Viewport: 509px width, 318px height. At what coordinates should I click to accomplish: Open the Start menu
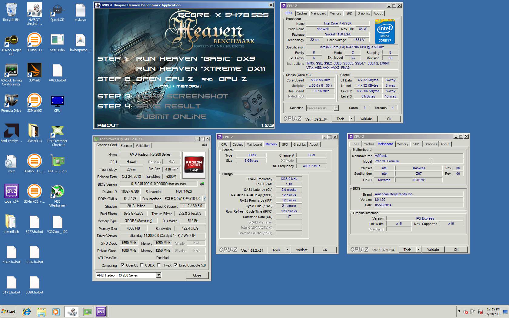tap(8, 311)
